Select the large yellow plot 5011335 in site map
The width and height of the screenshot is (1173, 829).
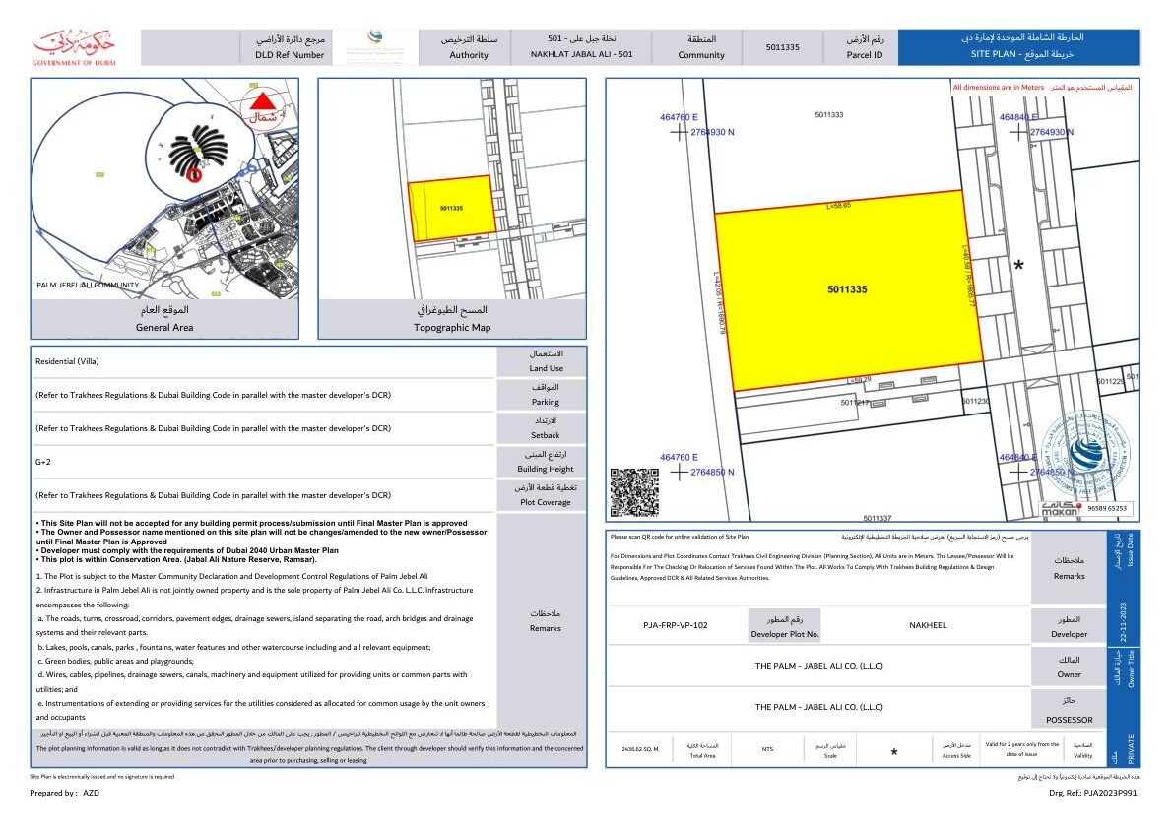847,289
